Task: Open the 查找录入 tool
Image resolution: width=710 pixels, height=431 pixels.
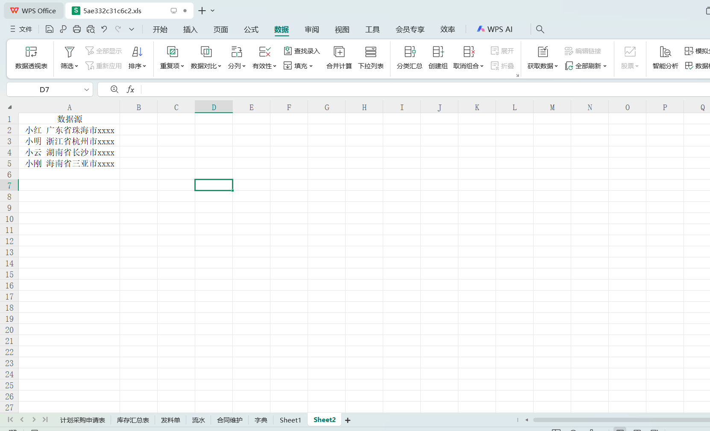Action: click(302, 51)
